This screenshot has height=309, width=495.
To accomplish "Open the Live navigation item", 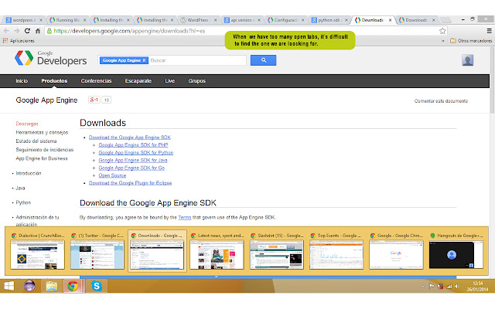I will tap(170, 80).
